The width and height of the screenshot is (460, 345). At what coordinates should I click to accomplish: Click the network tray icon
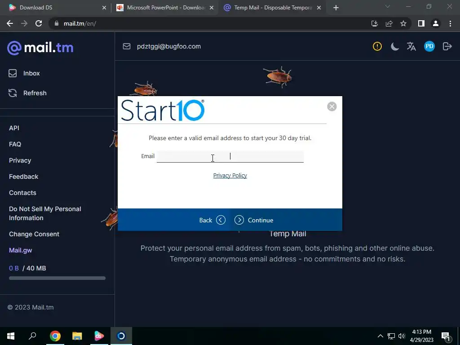pos(391,336)
